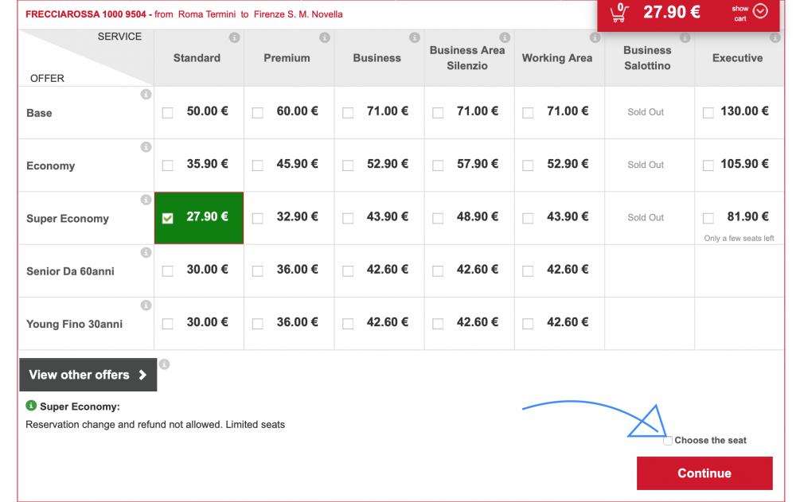Select Super Economy Executive at 81.90 €

click(x=708, y=218)
